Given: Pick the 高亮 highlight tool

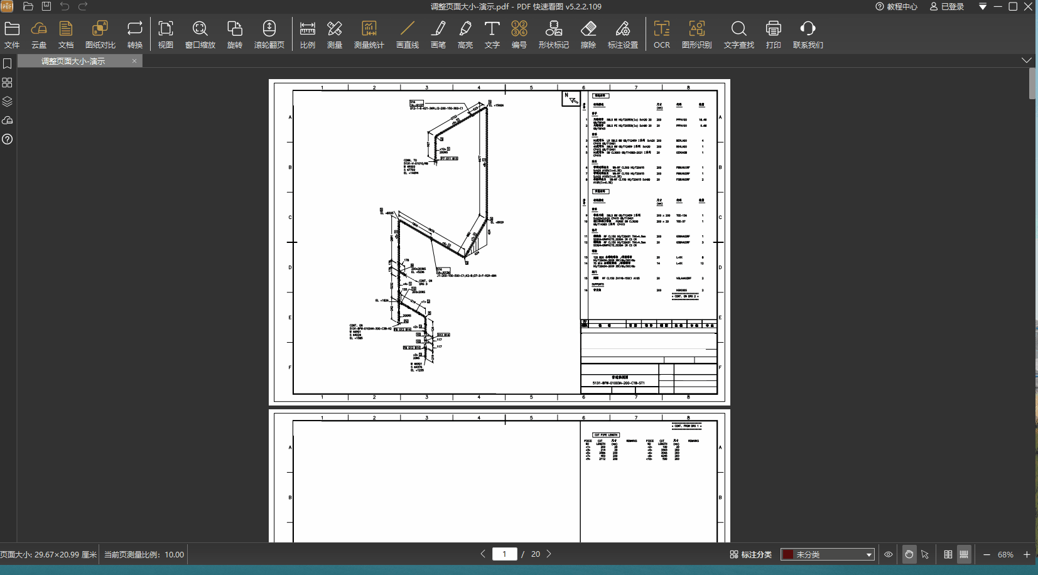Looking at the screenshot, I should click(465, 35).
